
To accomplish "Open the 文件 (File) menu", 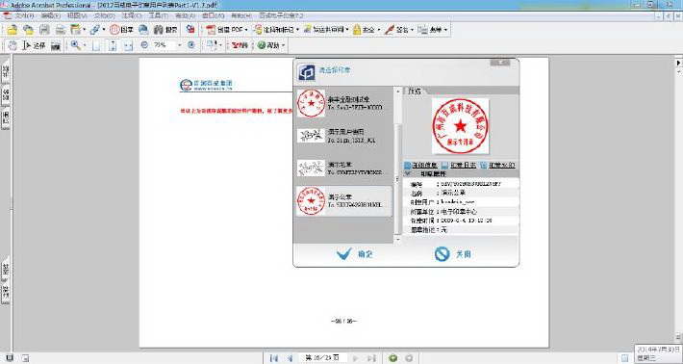I will 24,15.
